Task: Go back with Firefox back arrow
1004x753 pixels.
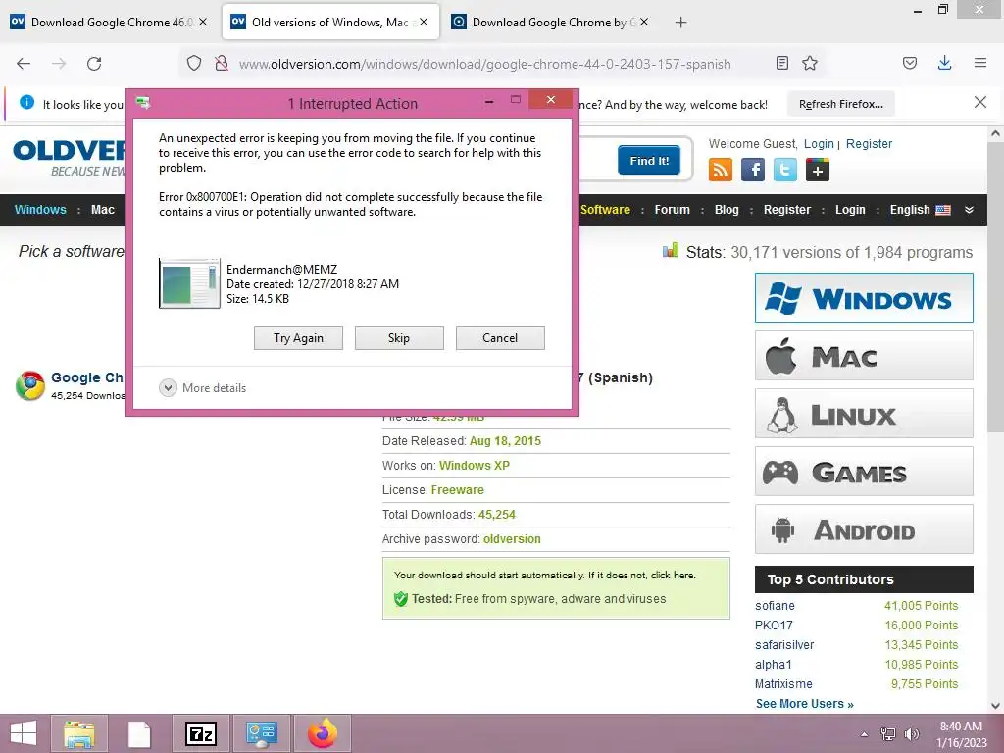Action: (24, 64)
